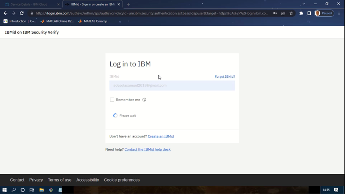This screenshot has height=194, width=345.
Task: Open a new browser tab
Action: [128, 4]
